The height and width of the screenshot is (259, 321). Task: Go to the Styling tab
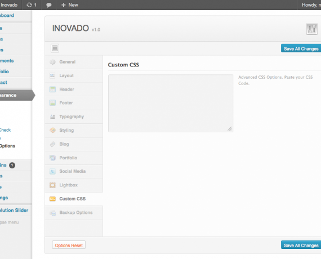click(74, 131)
